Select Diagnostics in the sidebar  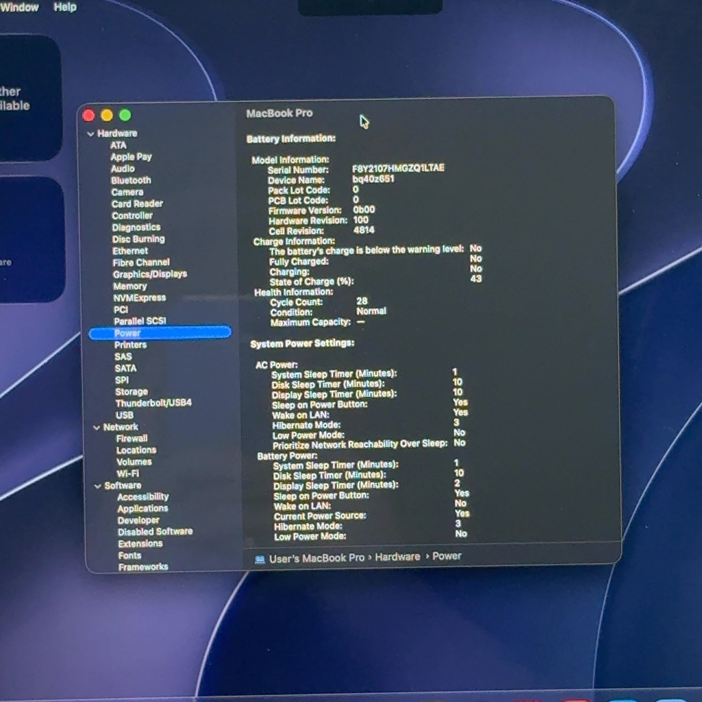point(136,227)
